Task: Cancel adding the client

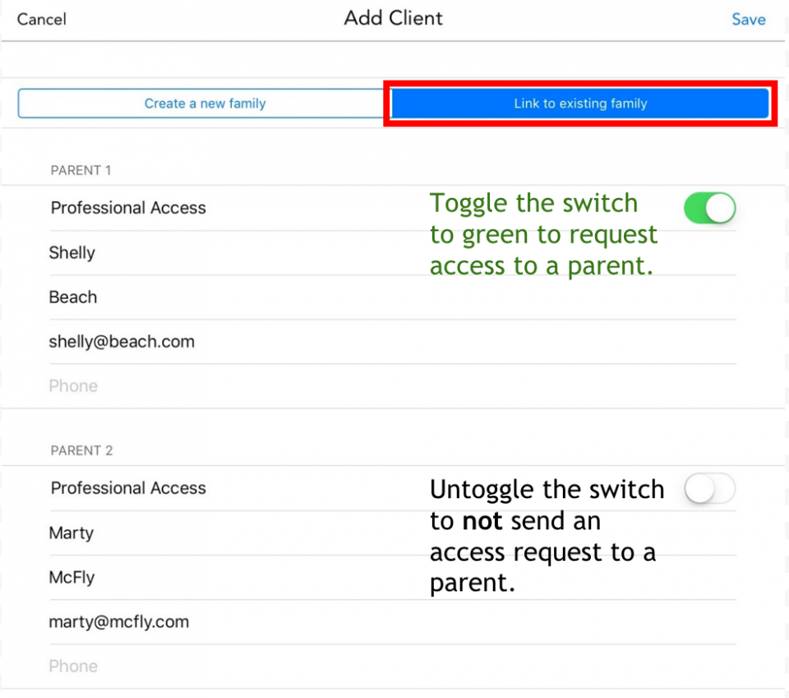Action: [41, 19]
